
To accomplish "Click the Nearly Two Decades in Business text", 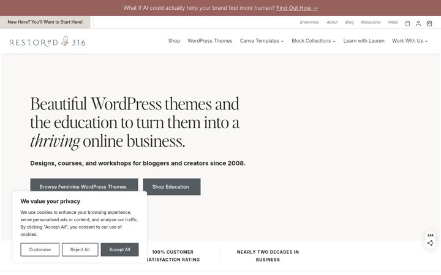I will click(x=268, y=255).
